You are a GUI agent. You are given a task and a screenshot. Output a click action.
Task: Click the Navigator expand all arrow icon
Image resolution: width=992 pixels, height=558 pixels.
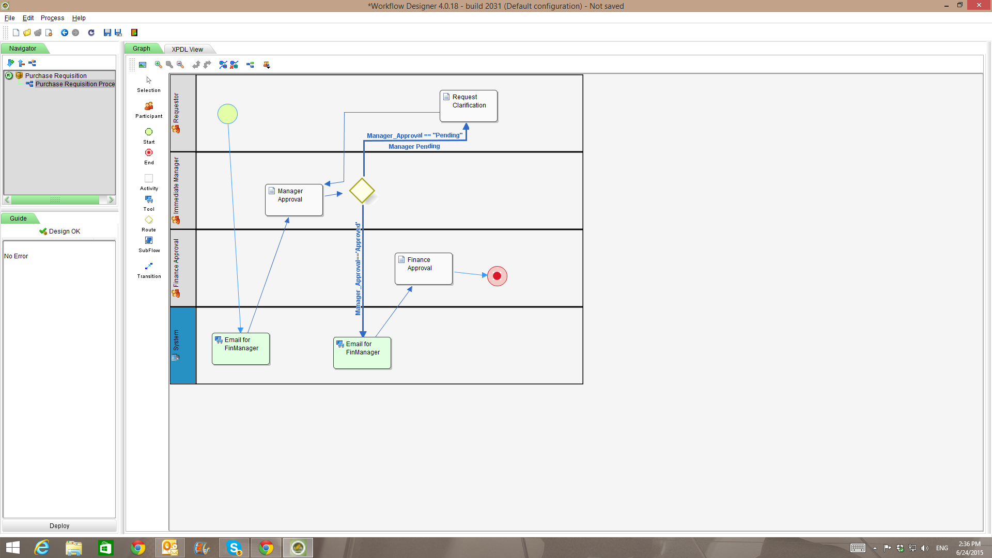(x=10, y=63)
